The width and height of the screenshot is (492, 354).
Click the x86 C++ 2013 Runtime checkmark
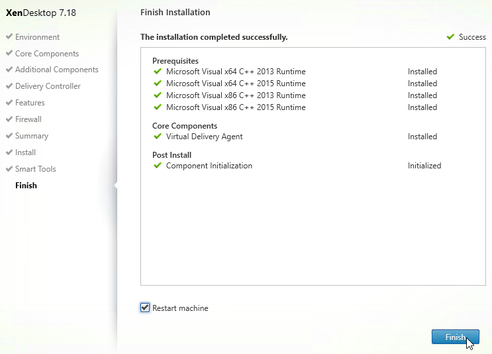pos(158,95)
